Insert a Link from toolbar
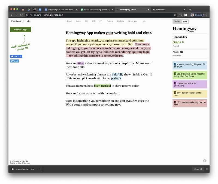 click(144, 21)
